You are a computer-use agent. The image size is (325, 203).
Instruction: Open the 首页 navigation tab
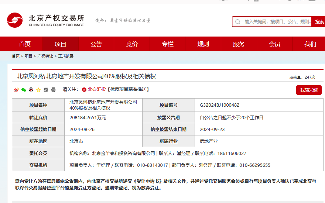pyautogui.click(x=25, y=44)
